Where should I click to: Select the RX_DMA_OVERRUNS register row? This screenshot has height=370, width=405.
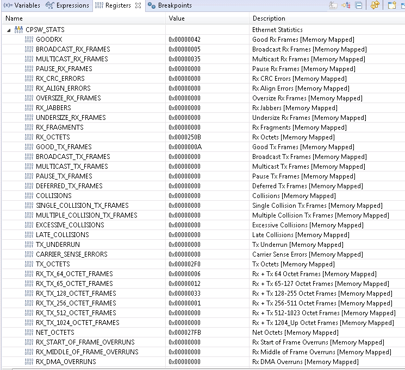pyautogui.click(x=203, y=362)
